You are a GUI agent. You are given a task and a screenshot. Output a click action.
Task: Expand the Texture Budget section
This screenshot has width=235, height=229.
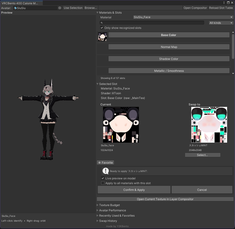(110, 205)
